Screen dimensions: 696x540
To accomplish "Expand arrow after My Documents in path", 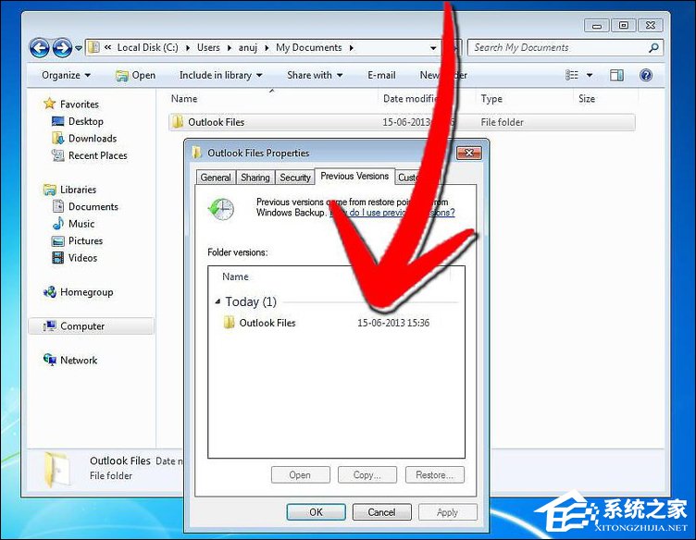I will coord(351,48).
